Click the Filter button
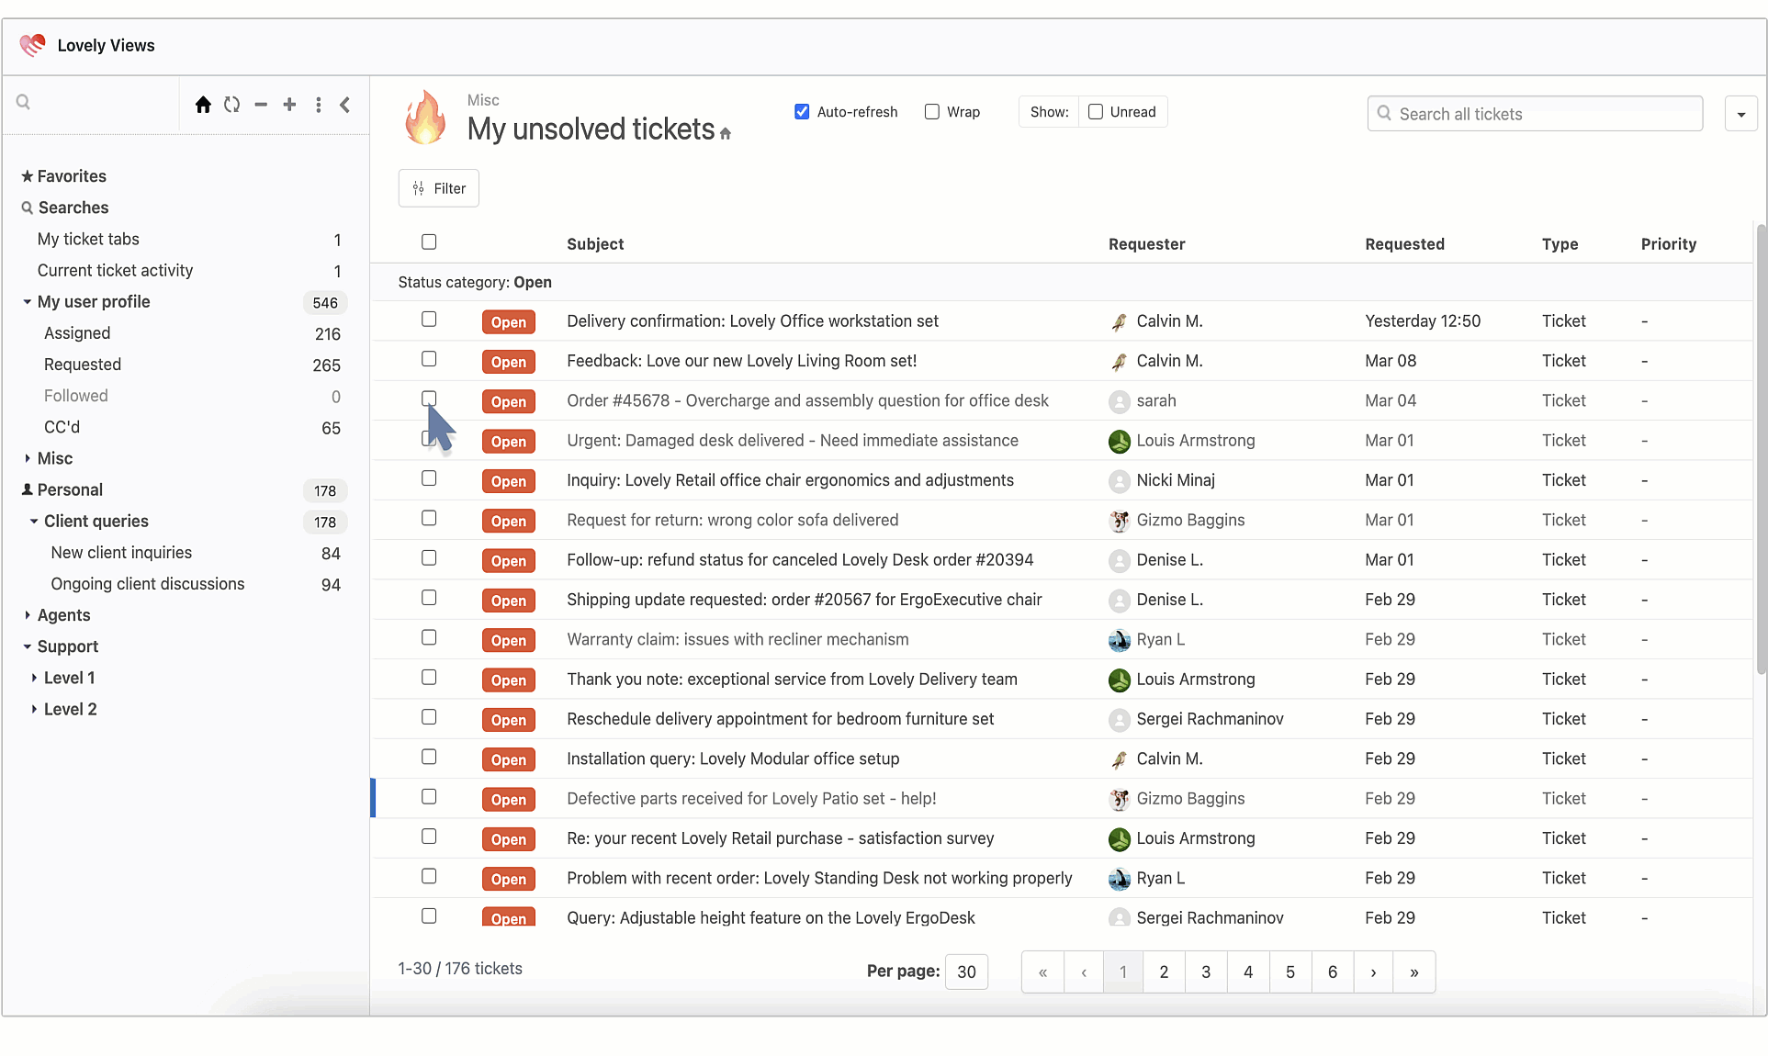 439,188
